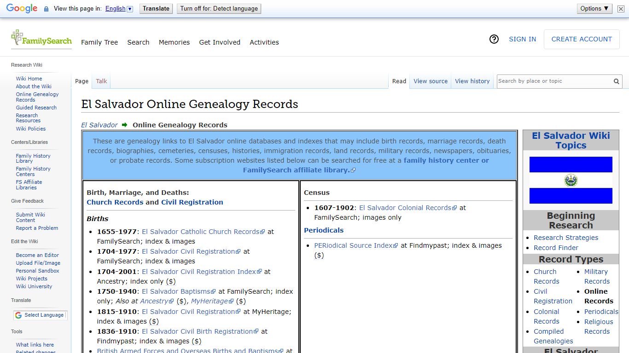Open the Search menu
629x353 pixels.
(x=138, y=42)
